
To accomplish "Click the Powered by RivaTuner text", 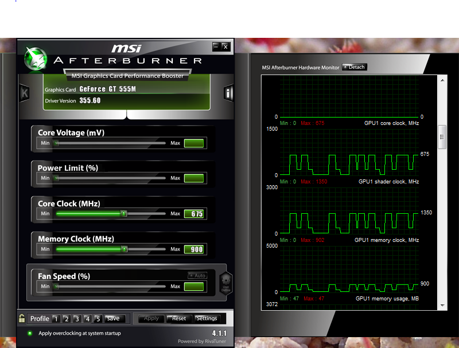I will coord(202,341).
